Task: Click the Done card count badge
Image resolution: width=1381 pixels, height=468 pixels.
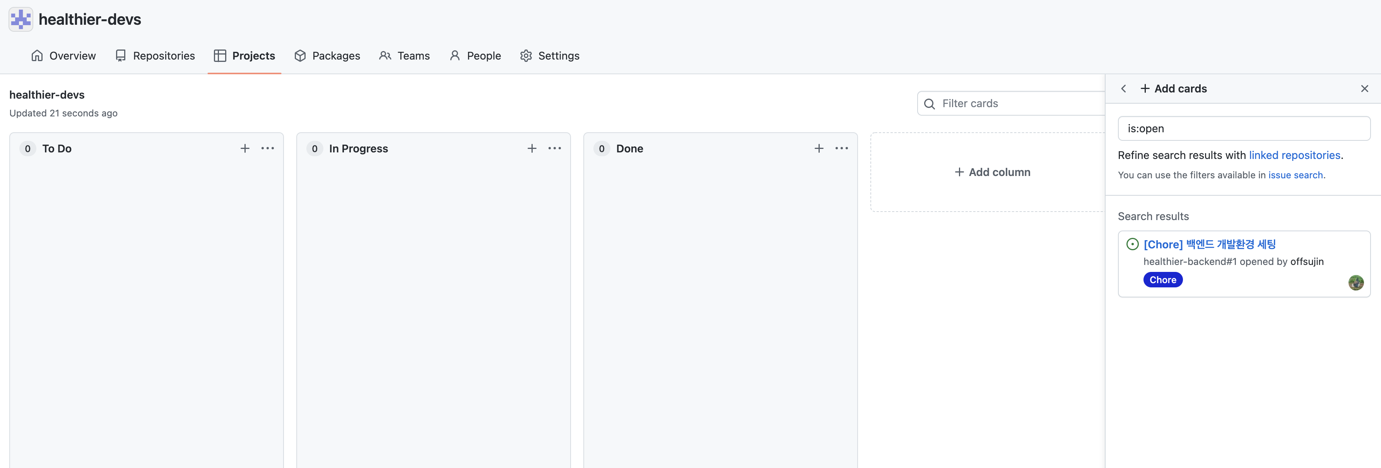Action: click(602, 149)
